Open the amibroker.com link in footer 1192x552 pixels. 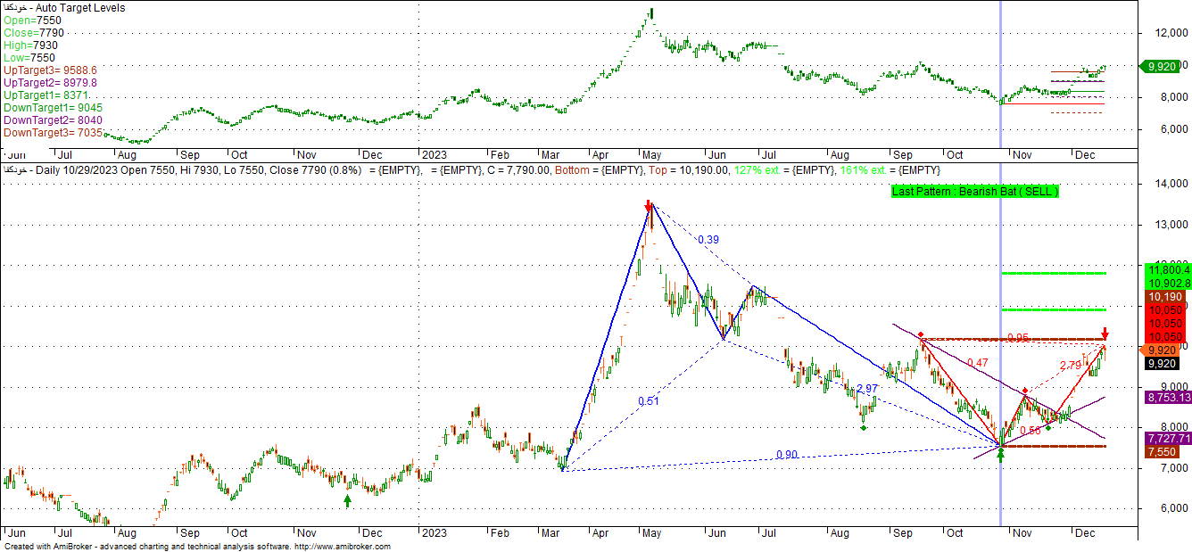point(343,546)
